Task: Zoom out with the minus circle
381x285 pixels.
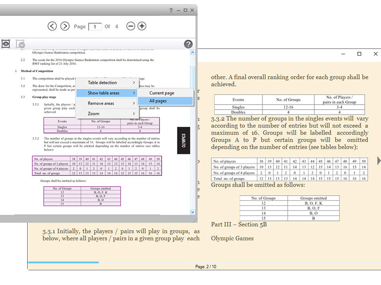Action: point(130,26)
